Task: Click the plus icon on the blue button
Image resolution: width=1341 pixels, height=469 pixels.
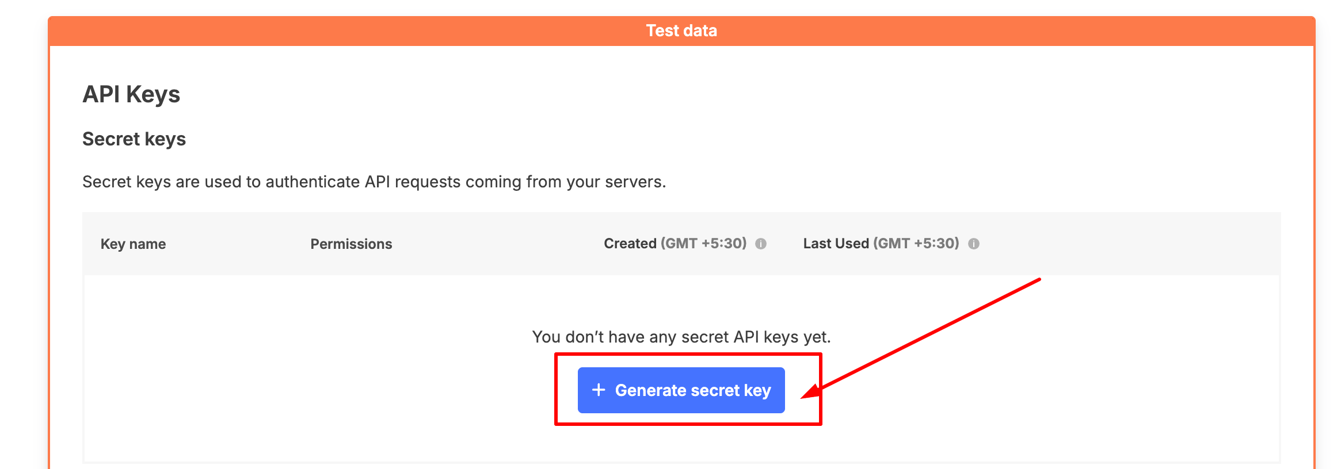Action: coord(599,390)
